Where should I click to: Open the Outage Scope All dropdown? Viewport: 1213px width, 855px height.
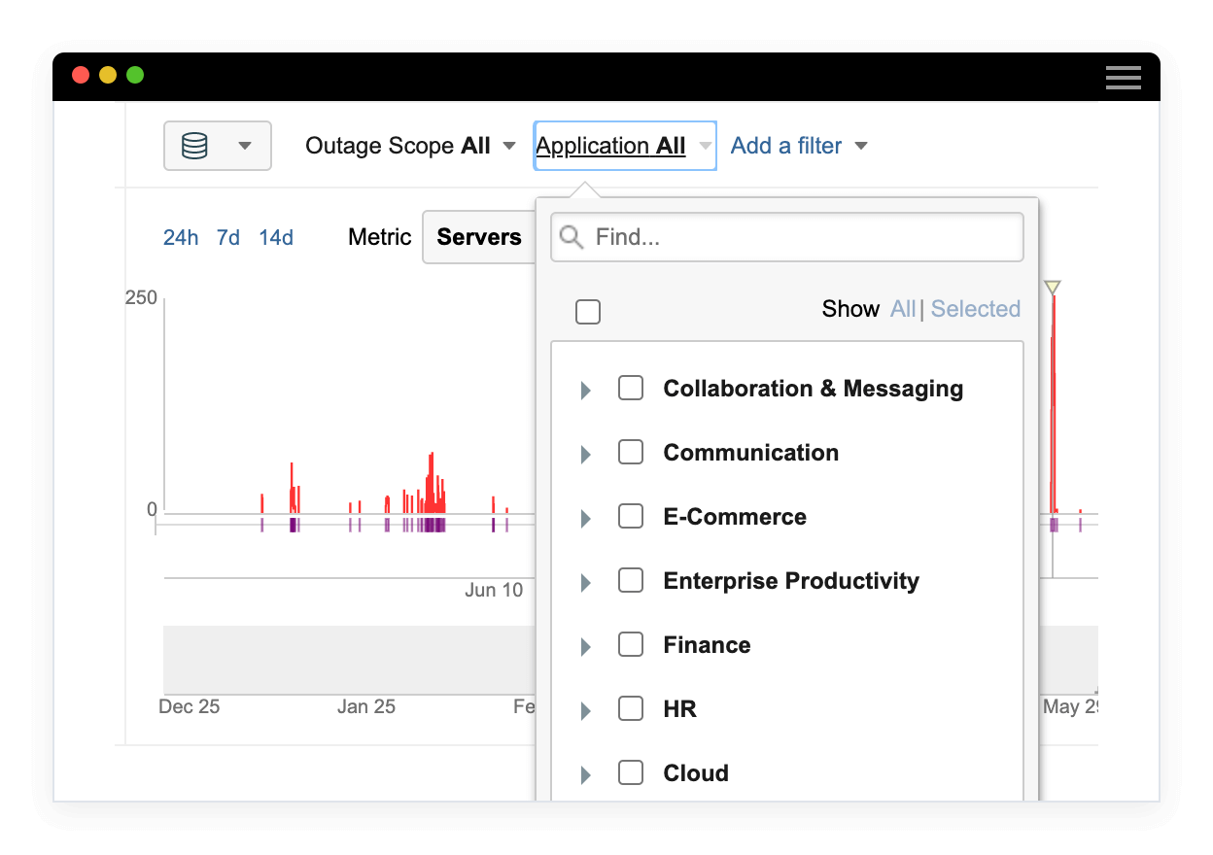point(410,146)
